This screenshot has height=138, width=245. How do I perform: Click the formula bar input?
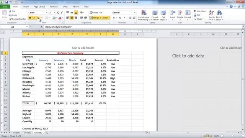(x=143, y=27)
